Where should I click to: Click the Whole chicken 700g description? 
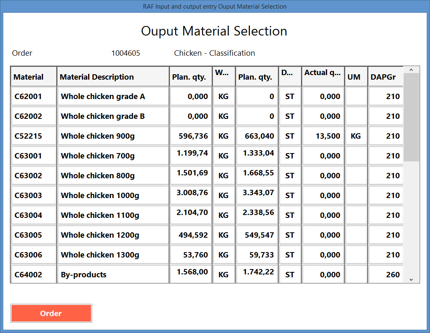click(113, 156)
